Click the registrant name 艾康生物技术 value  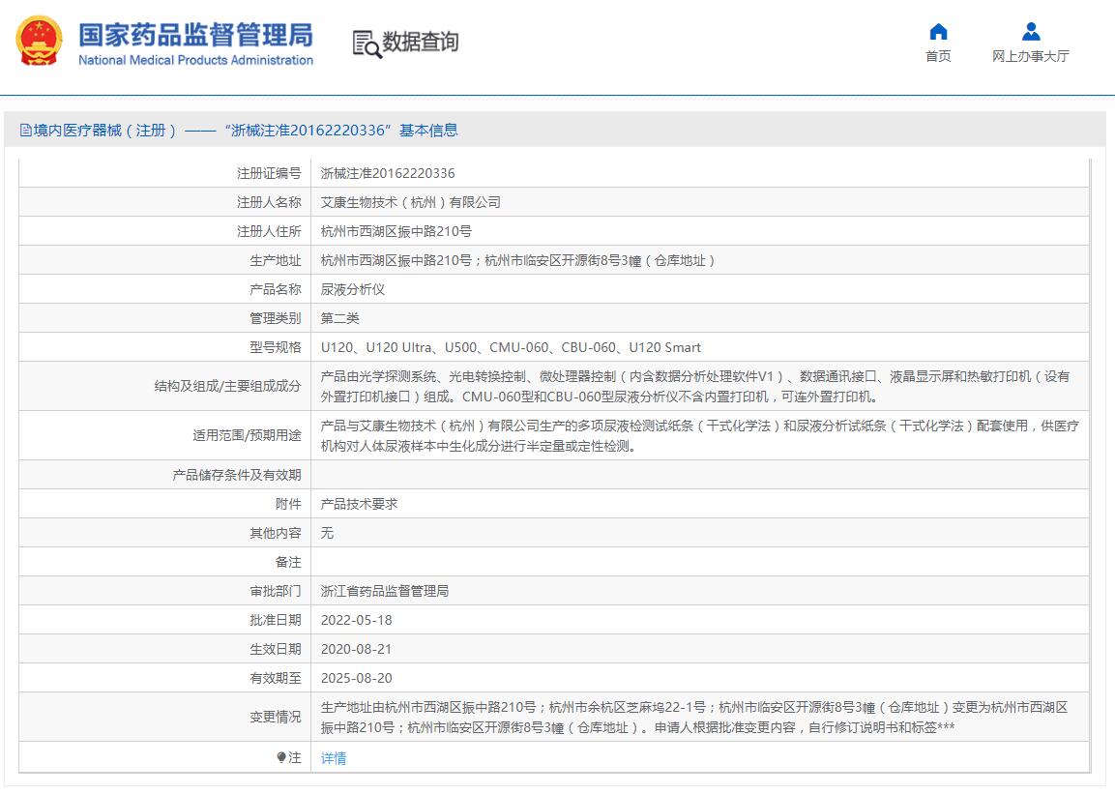pyautogui.click(x=410, y=202)
